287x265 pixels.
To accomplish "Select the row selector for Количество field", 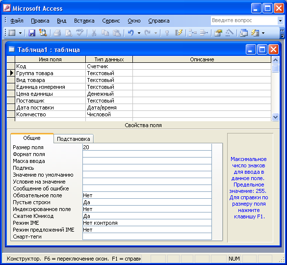I will [11, 114].
